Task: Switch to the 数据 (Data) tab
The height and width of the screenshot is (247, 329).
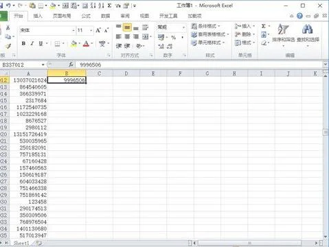Action: [x=106, y=16]
